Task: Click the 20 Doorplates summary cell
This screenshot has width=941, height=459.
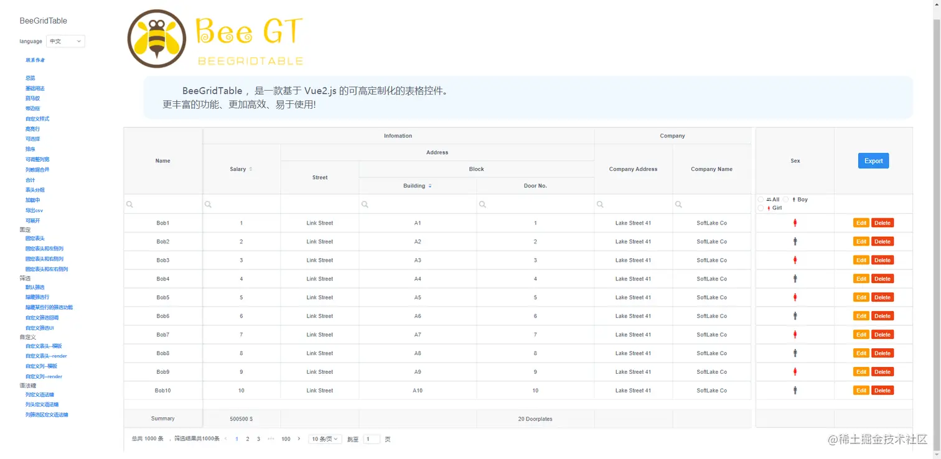Action: [535, 419]
